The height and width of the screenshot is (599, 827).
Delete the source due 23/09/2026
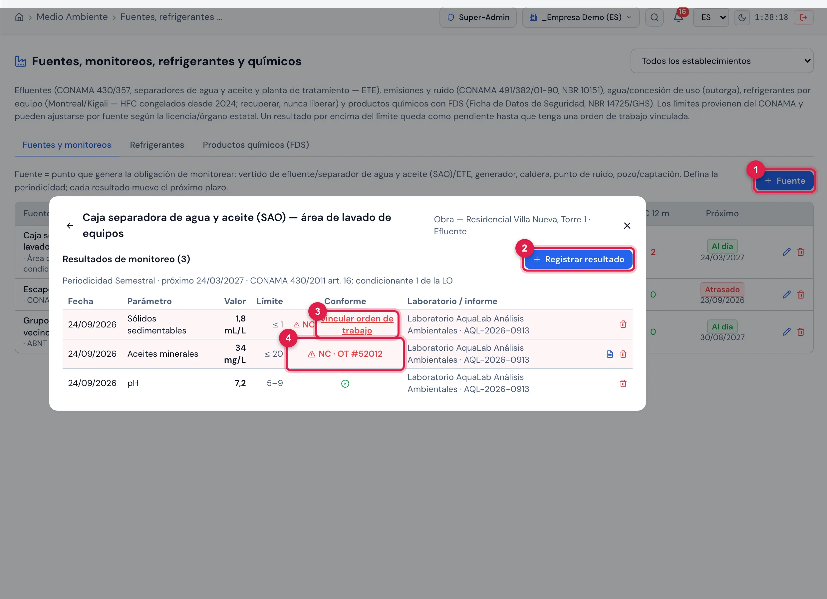coord(800,294)
